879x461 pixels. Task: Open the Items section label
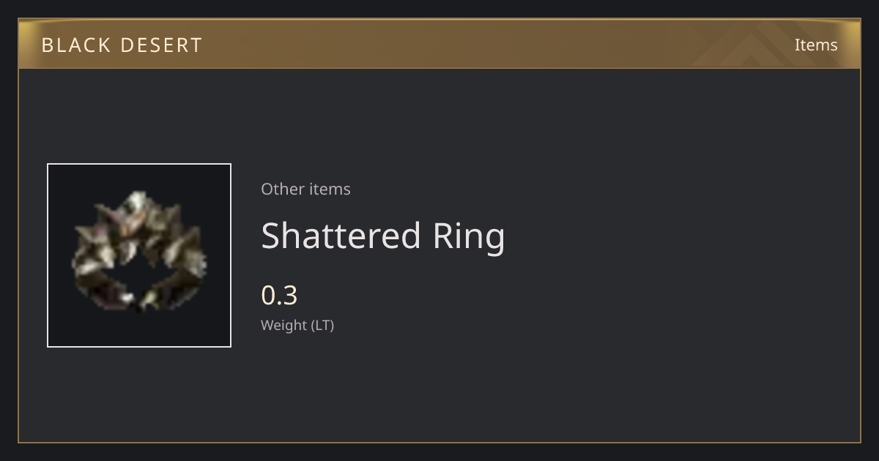pyautogui.click(x=816, y=45)
